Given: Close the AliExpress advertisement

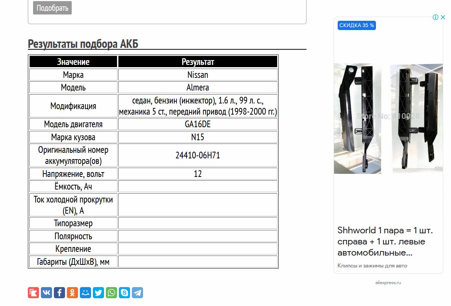Looking at the screenshot, I should [x=442, y=17].
